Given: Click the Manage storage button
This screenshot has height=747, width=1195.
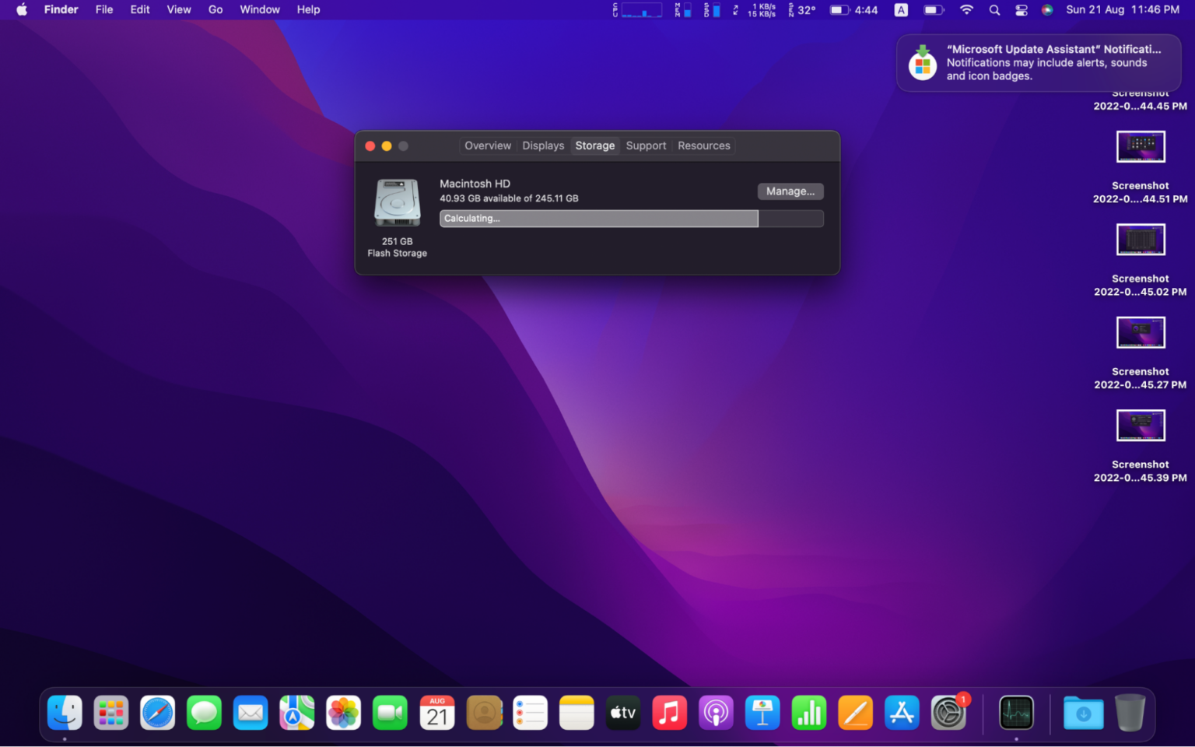Looking at the screenshot, I should tap(790, 191).
